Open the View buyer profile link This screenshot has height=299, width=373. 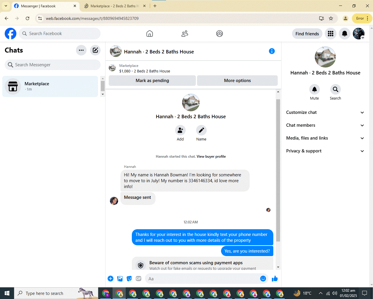coord(211,157)
